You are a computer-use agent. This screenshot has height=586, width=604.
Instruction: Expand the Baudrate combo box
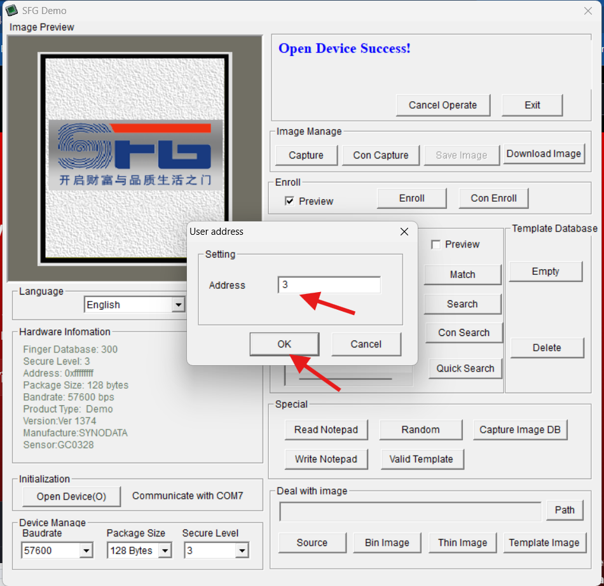pyautogui.click(x=86, y=550)
